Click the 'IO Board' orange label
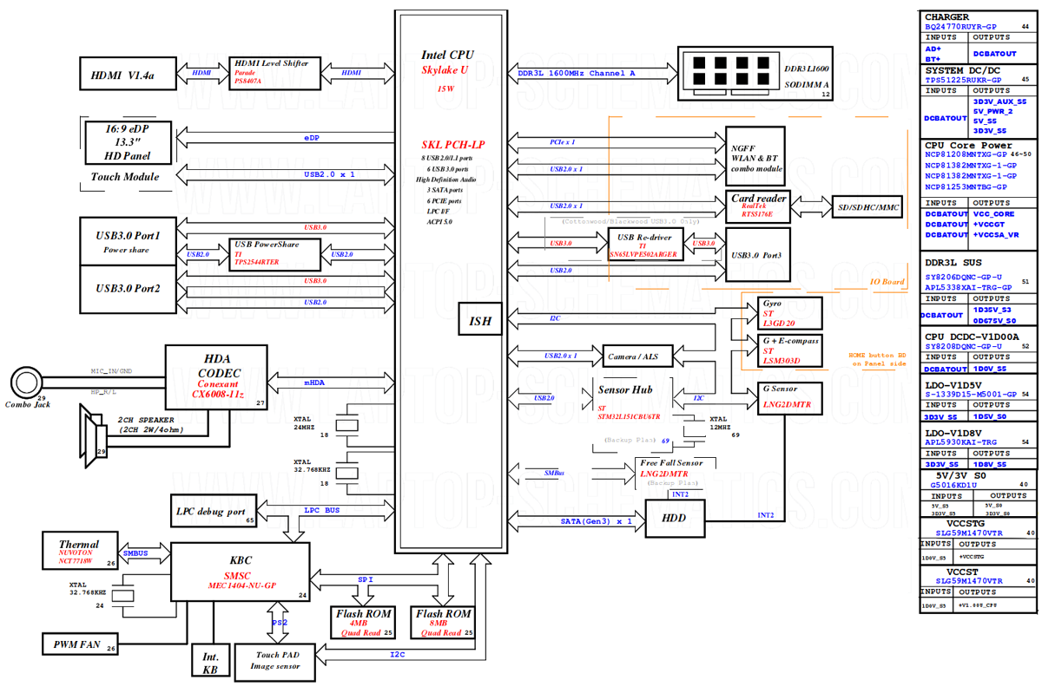Screen dimensions: 1042x693 click(x=887, y=281)
